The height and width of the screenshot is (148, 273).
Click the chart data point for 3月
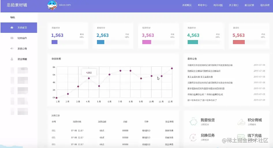point(78,86)
